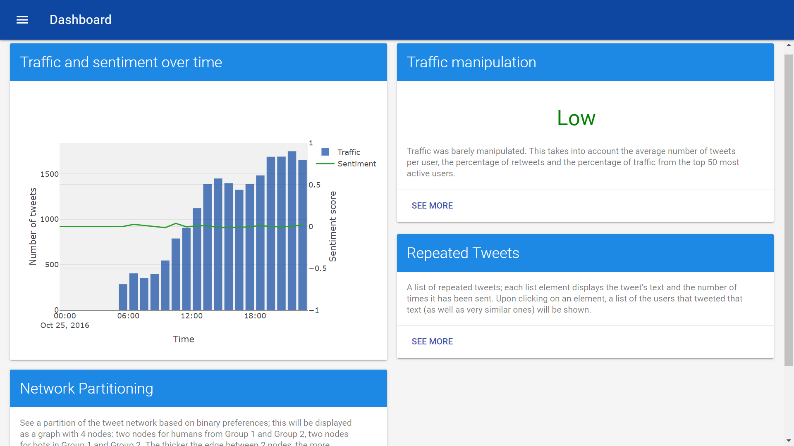Click the Network Partitioning card header
The image size is (794, 446).
click(198, 389)
